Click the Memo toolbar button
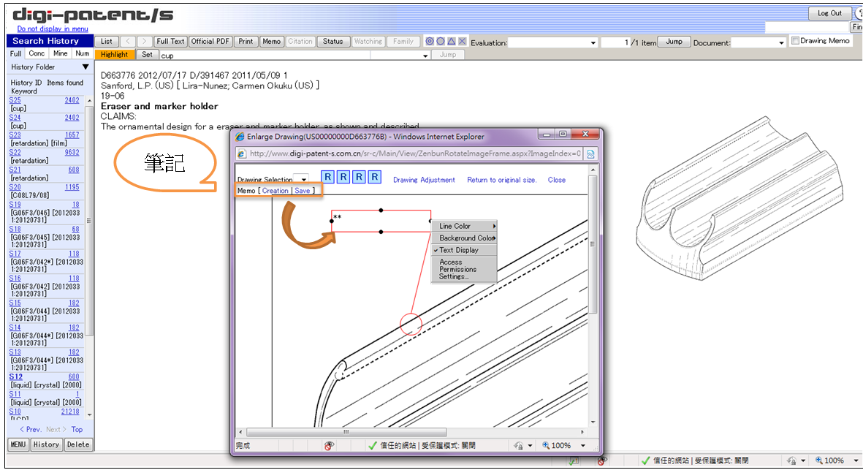The height and width of the screenshot is (470, 863). (x=271, y=41)
